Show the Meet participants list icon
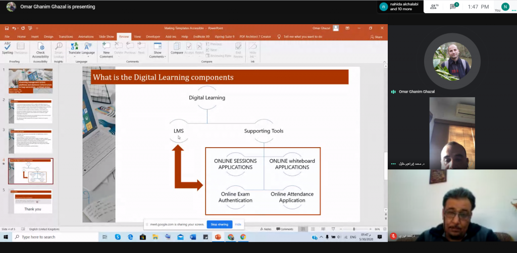Image resolution: width=517 pixels, height=253 pixels. (433, 7)
